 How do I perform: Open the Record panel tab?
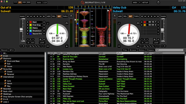4,50
